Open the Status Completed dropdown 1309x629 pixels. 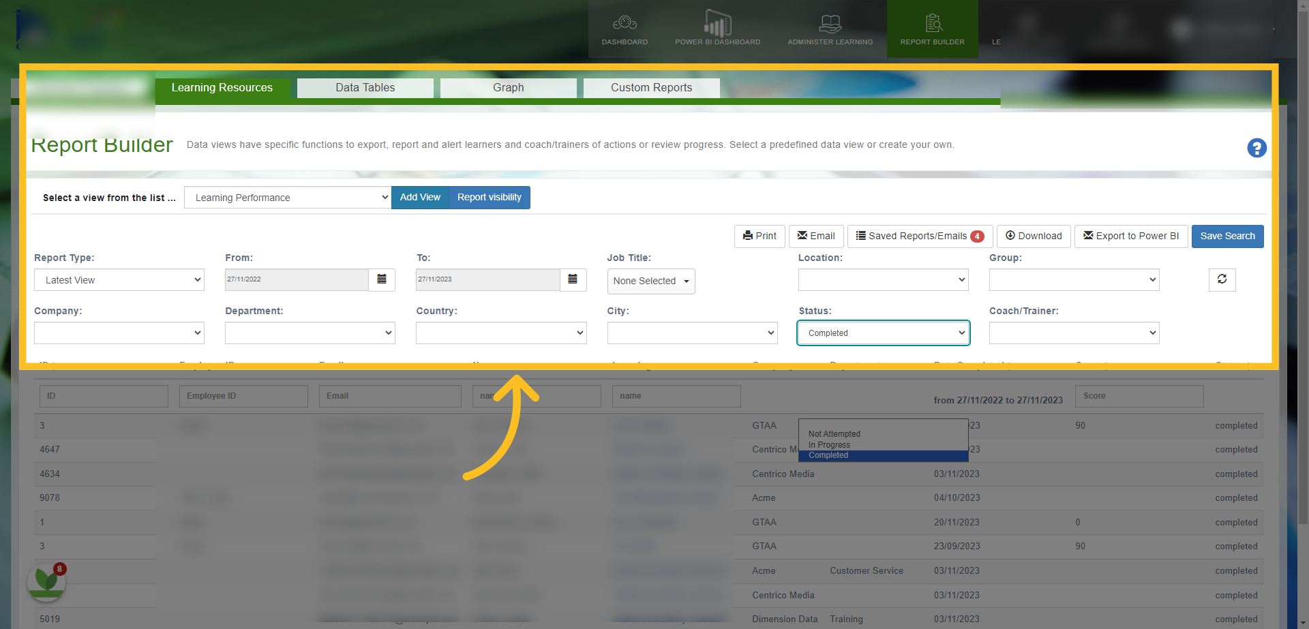click(883, 333)
